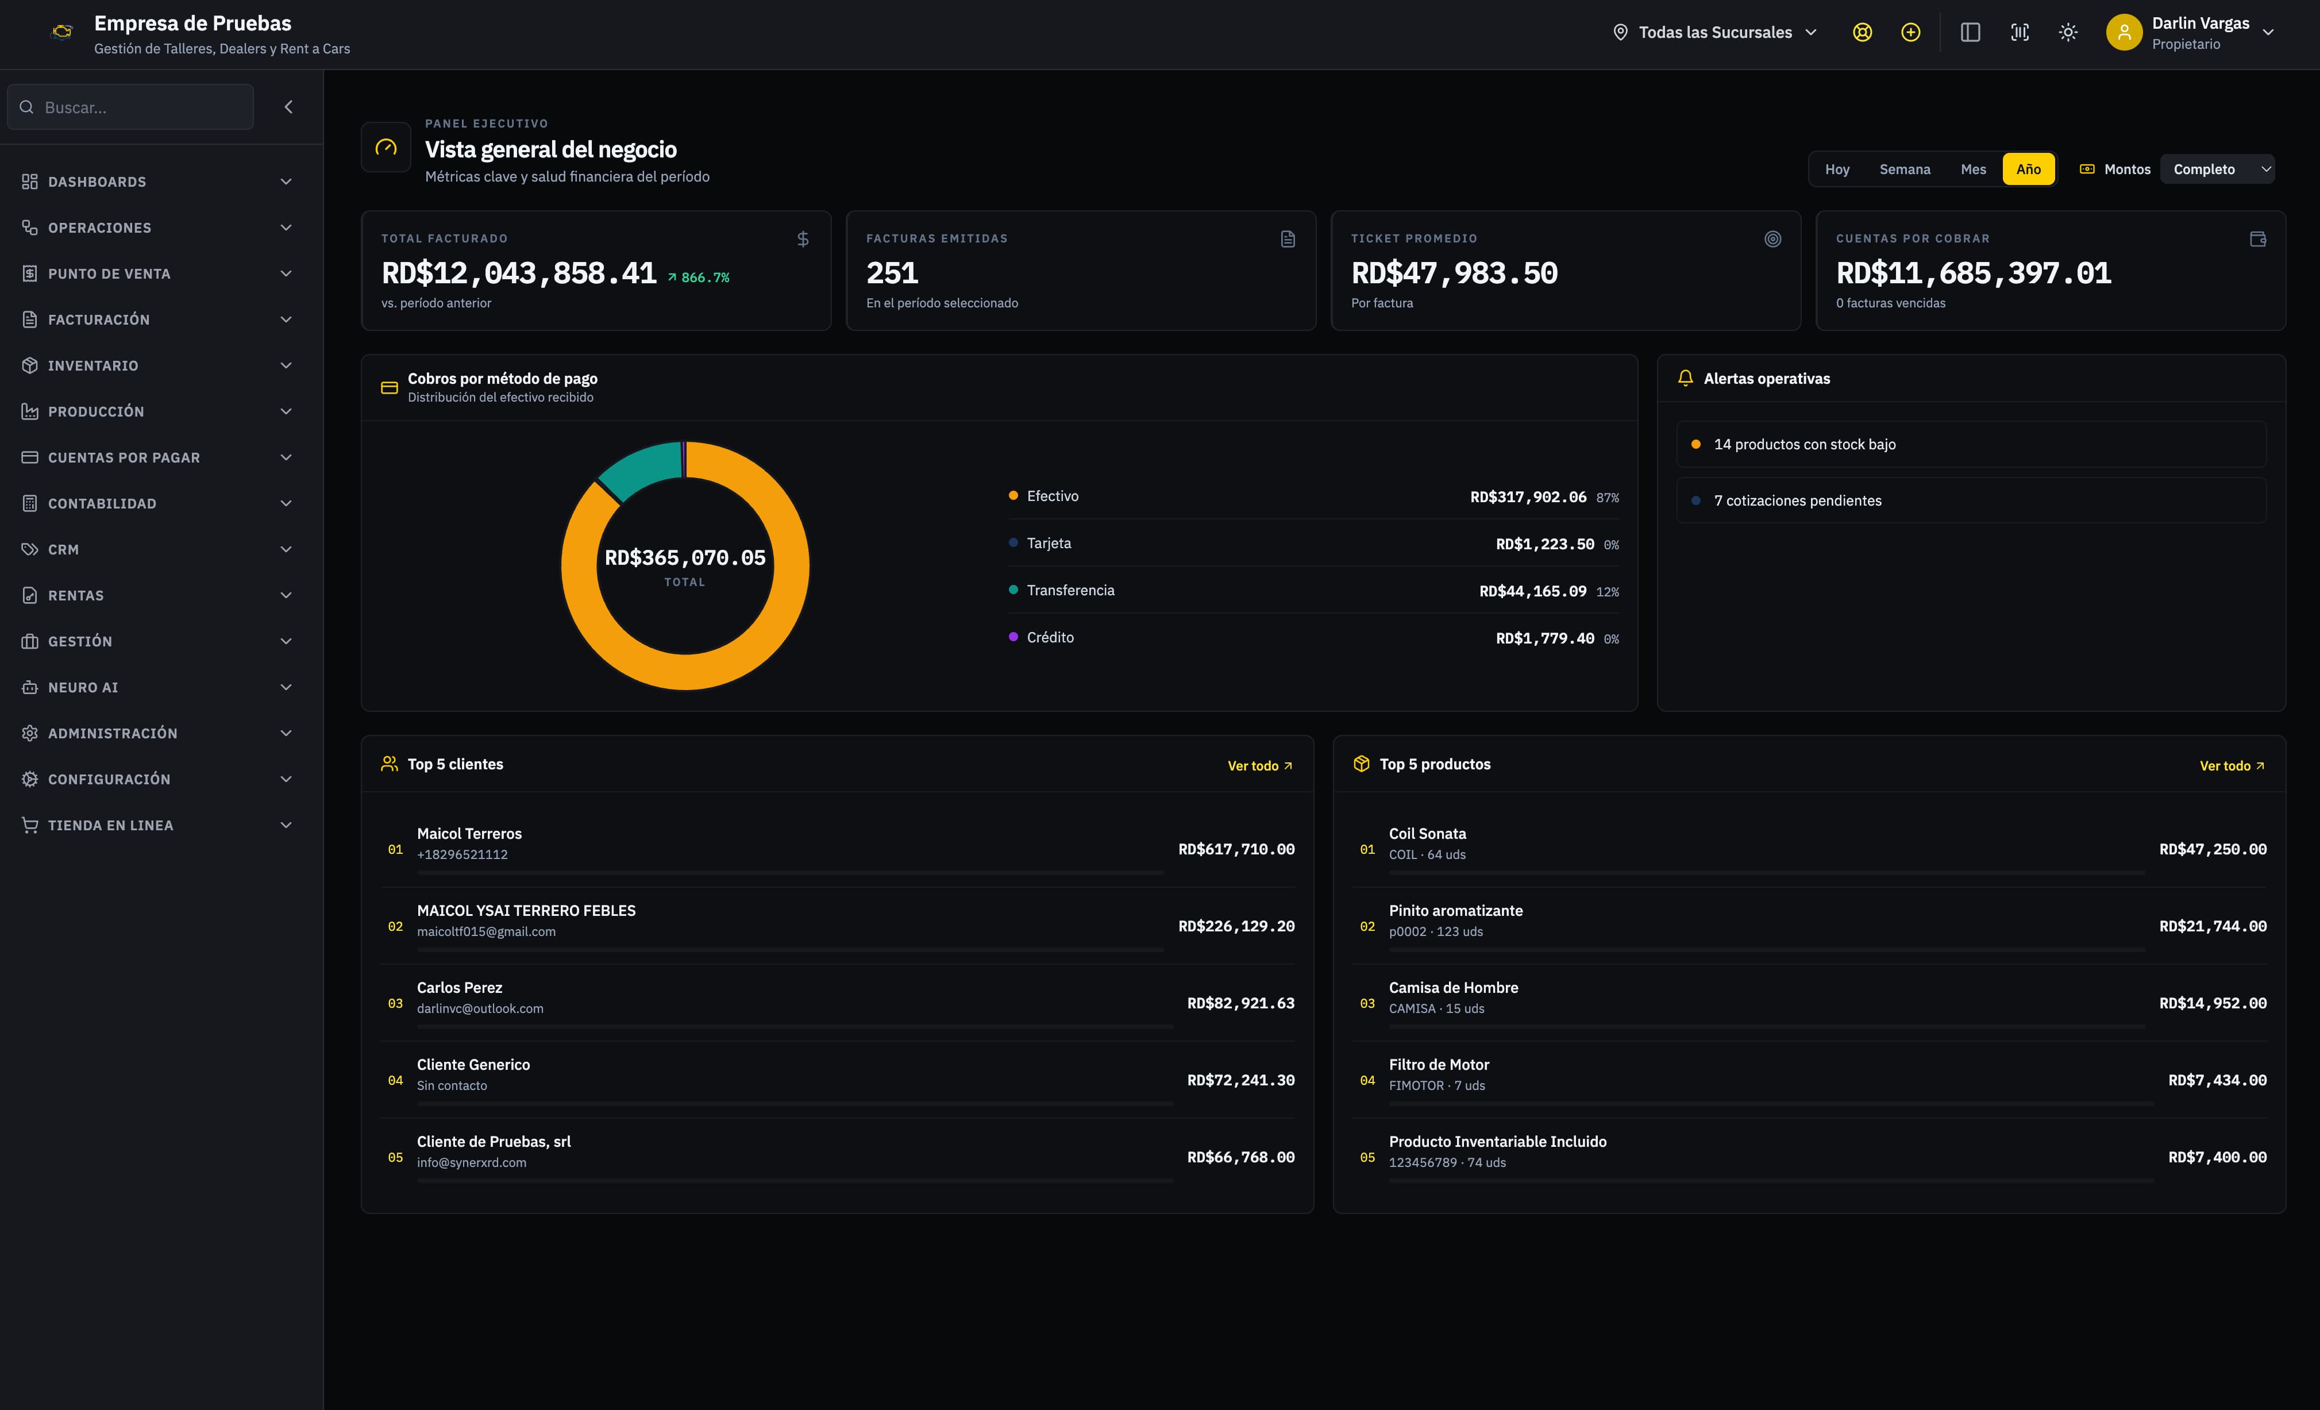Screen dimensions: 2320x1410
Task: Switch period filter to Mes
Action: click(1974, 169)
